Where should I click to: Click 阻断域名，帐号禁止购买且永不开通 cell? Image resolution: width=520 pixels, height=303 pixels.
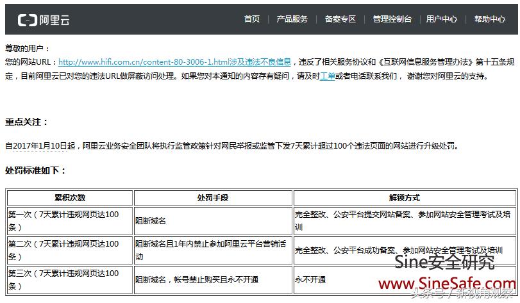pyautogui.click(x=213, y=279)
